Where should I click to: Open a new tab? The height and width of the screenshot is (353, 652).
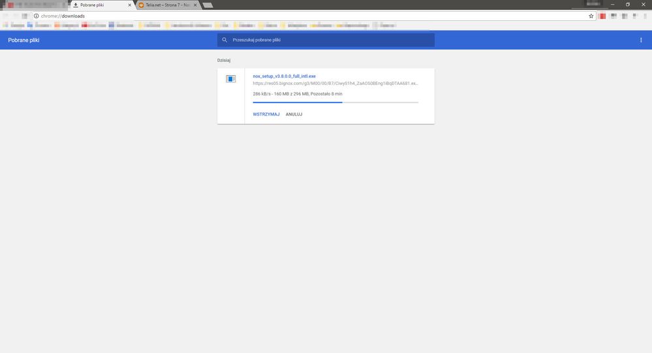coord(208,5)
